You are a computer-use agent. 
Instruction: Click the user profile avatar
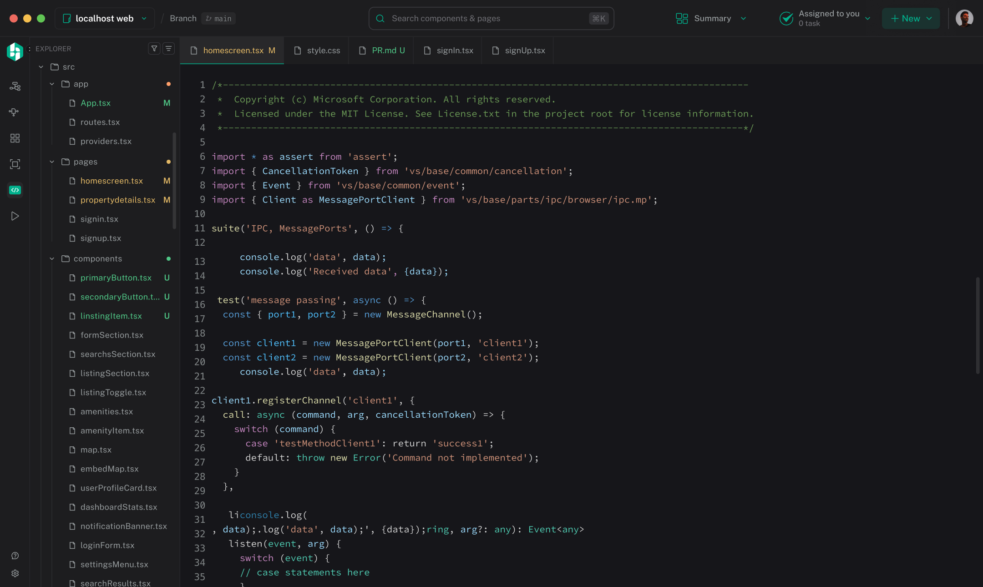pos(964,18)
